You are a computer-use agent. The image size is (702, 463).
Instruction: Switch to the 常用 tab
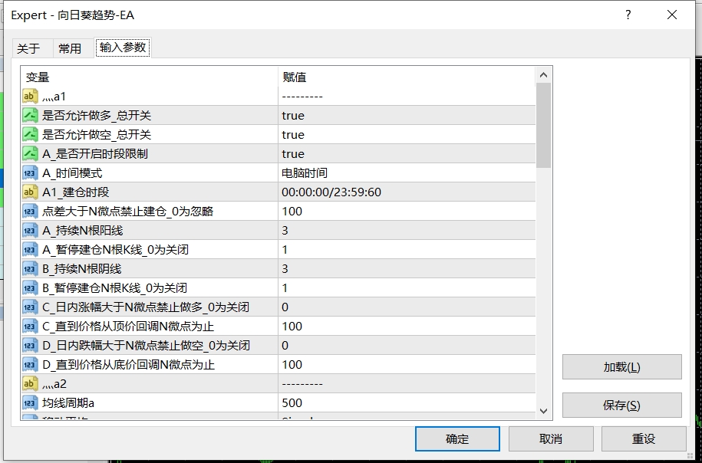point(71,48)
